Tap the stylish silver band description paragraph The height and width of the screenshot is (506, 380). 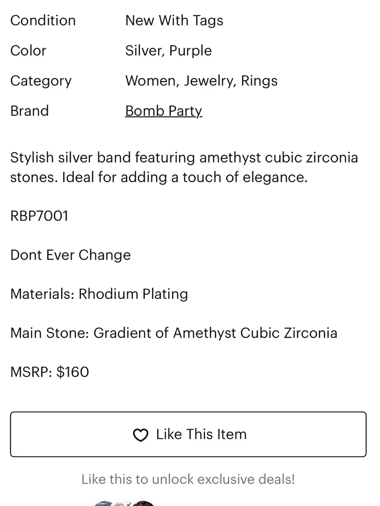pos(184,167)
